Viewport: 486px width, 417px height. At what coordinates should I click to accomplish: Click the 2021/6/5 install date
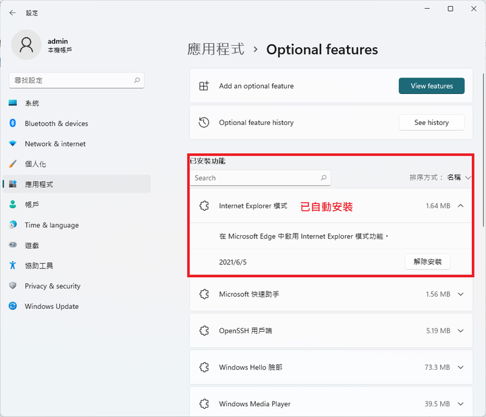[x=233, y=262]
